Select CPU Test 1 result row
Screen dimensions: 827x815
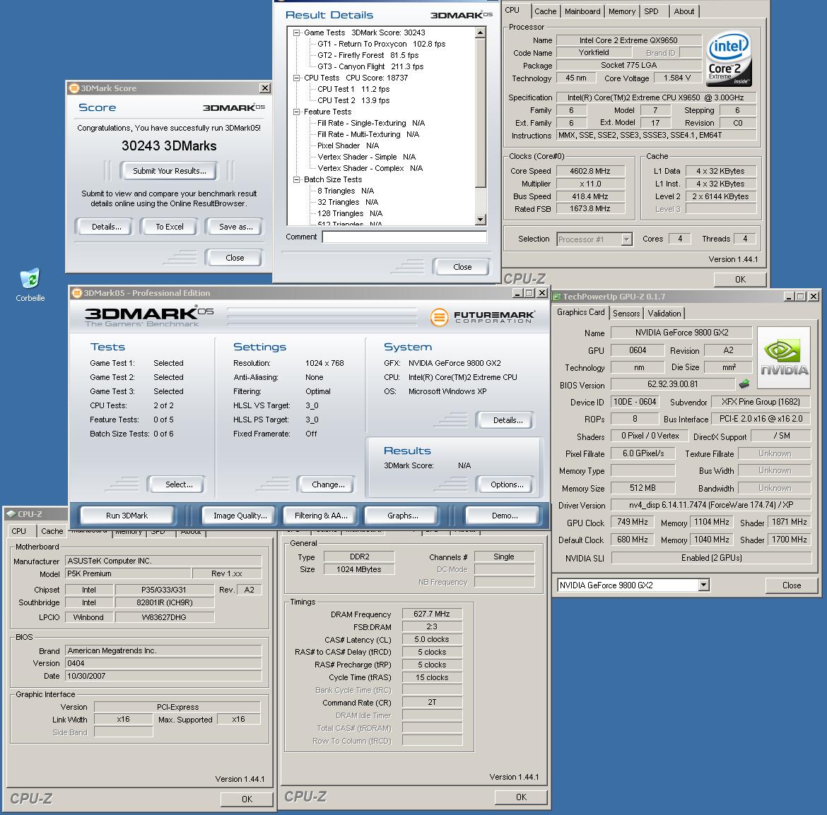tap(353, 89)
